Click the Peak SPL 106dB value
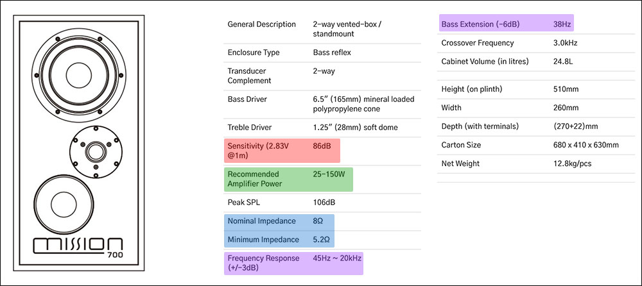 pos(324,203)
